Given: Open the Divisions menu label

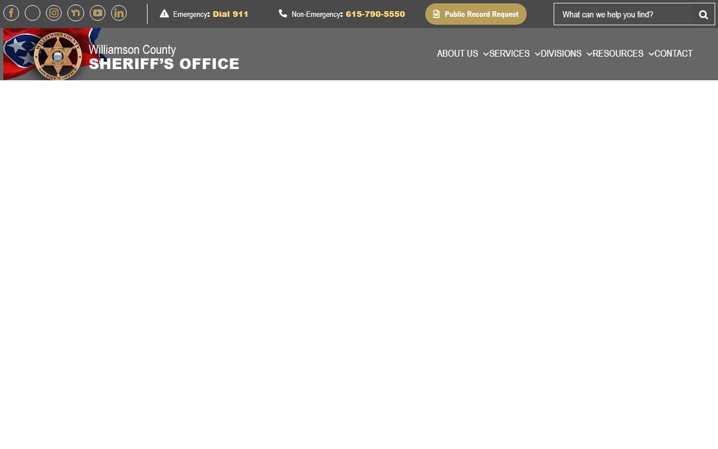Looking at the screenshot, I should (561, 54).
